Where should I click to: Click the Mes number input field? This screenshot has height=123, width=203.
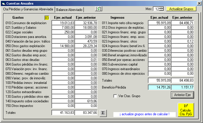(x=156, y=9)
